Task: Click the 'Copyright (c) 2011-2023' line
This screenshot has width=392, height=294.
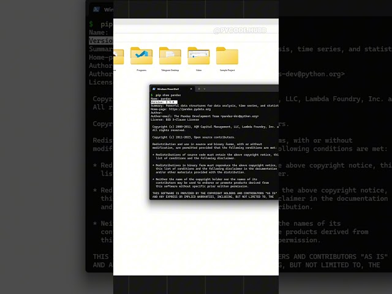Action: click(194, 137)
